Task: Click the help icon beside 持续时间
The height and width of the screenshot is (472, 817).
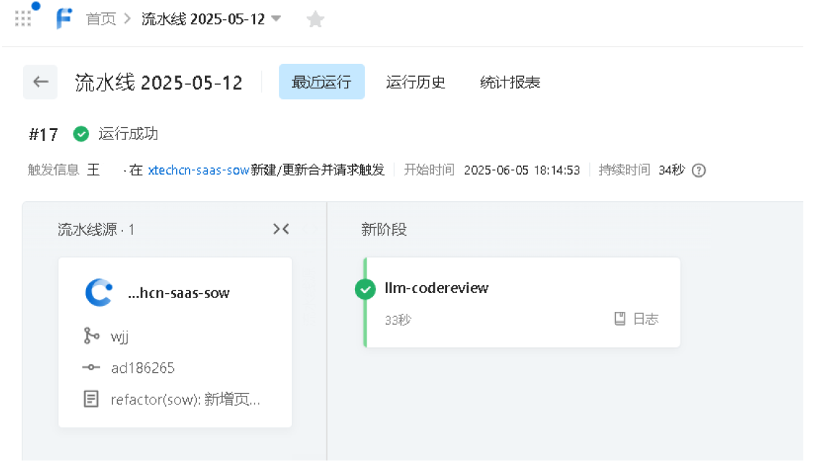Action: coord(698,171)
